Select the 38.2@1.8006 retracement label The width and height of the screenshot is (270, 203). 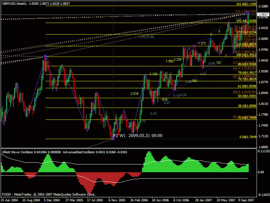pos(247,106)
